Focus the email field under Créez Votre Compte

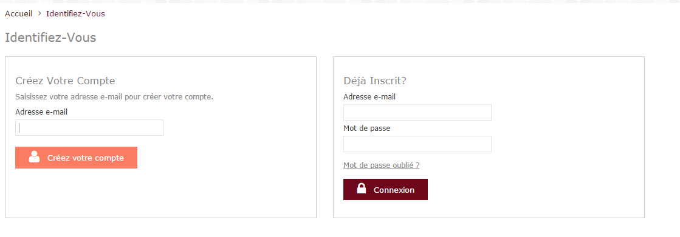click(x=89, y=127)
